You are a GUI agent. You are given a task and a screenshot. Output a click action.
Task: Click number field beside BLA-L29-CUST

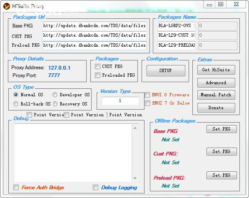(x=218, y=35)
